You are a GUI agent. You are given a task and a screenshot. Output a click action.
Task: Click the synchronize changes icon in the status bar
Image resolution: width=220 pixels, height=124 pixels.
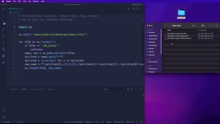click(x=14, y=122)
